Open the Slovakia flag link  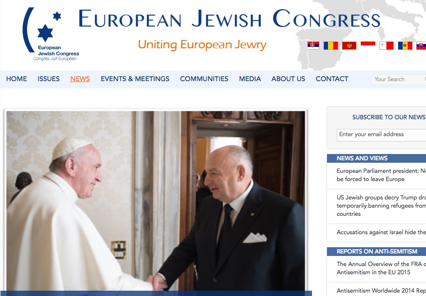(x=421, y=45)
